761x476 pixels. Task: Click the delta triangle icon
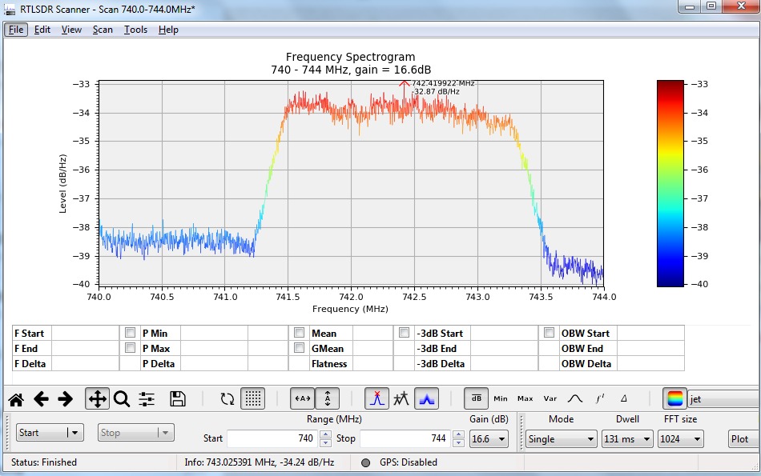624,399
